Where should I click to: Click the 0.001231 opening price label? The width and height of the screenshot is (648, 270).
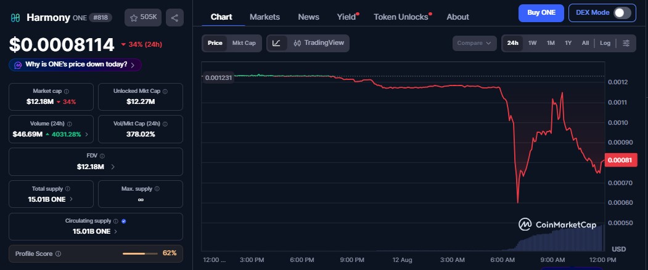(x=219, y=77)
